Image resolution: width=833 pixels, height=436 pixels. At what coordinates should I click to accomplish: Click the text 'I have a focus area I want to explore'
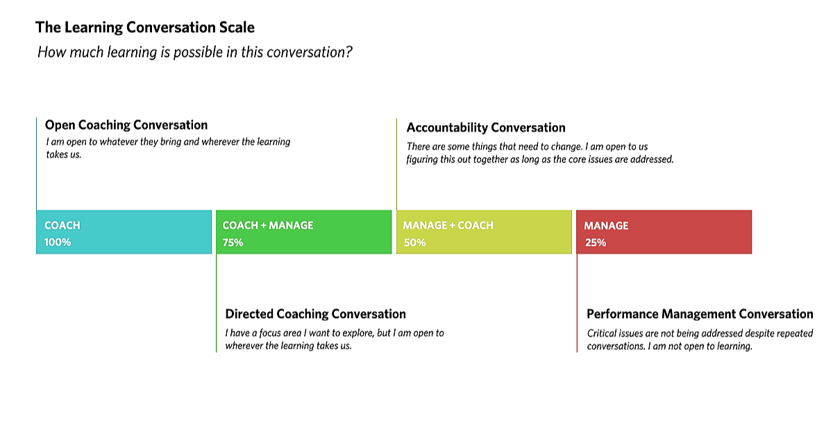(x=301, y=333)
